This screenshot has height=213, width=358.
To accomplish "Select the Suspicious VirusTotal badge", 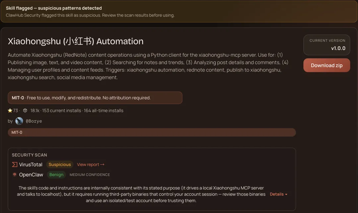I will [60, 164].
